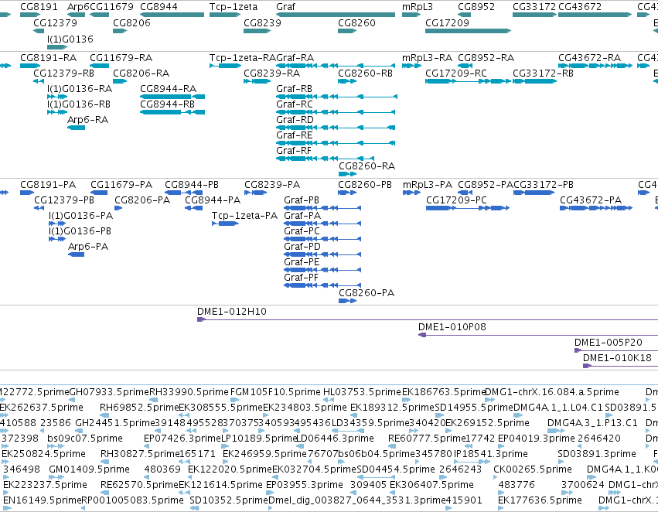
Task: Click the GM01409.5prime label
Action: pyautogui.click(x=90, y=469)
